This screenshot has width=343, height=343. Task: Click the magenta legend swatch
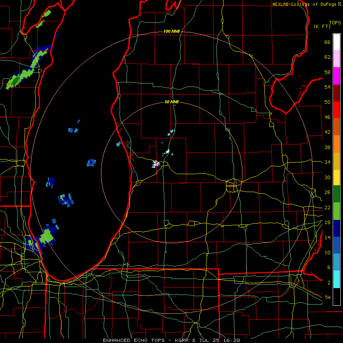[337, 76]
